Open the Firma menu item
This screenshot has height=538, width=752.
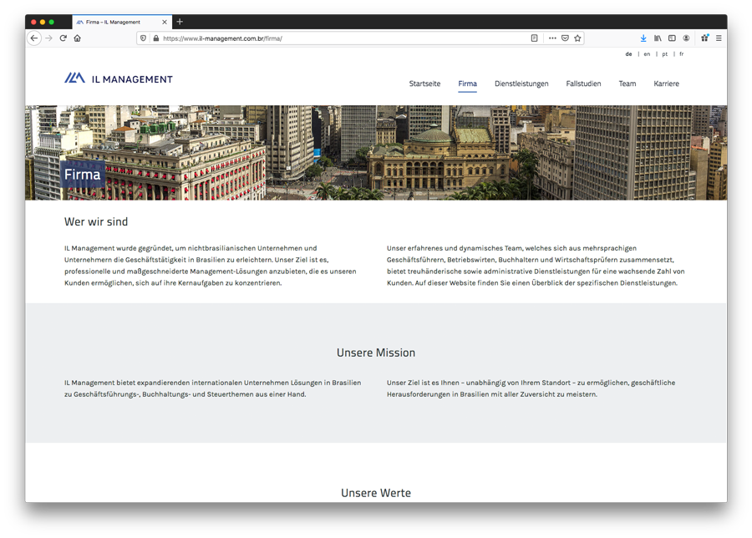(467, 84)
